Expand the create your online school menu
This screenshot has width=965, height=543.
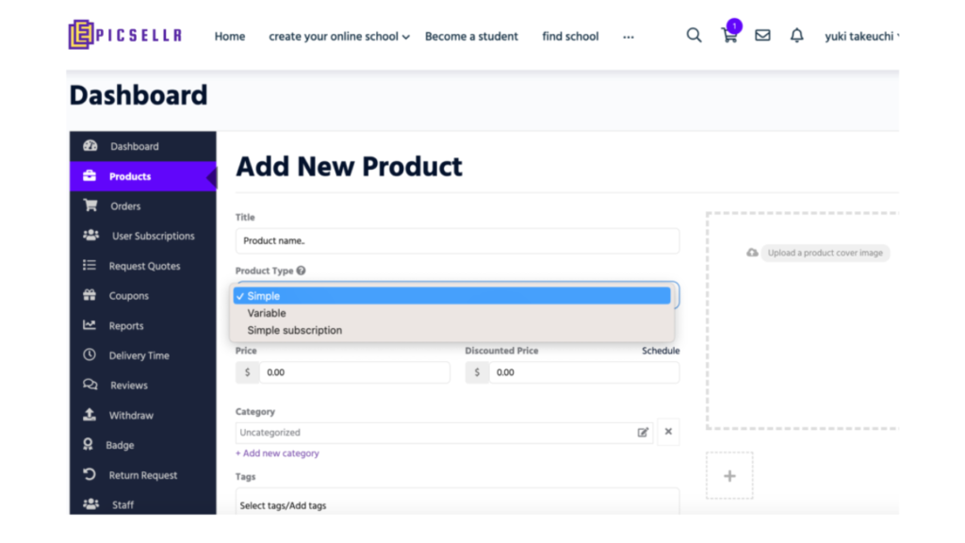[339, 37]
